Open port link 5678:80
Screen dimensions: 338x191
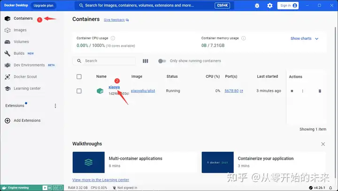pyautogui.click(x=234, y=91)
